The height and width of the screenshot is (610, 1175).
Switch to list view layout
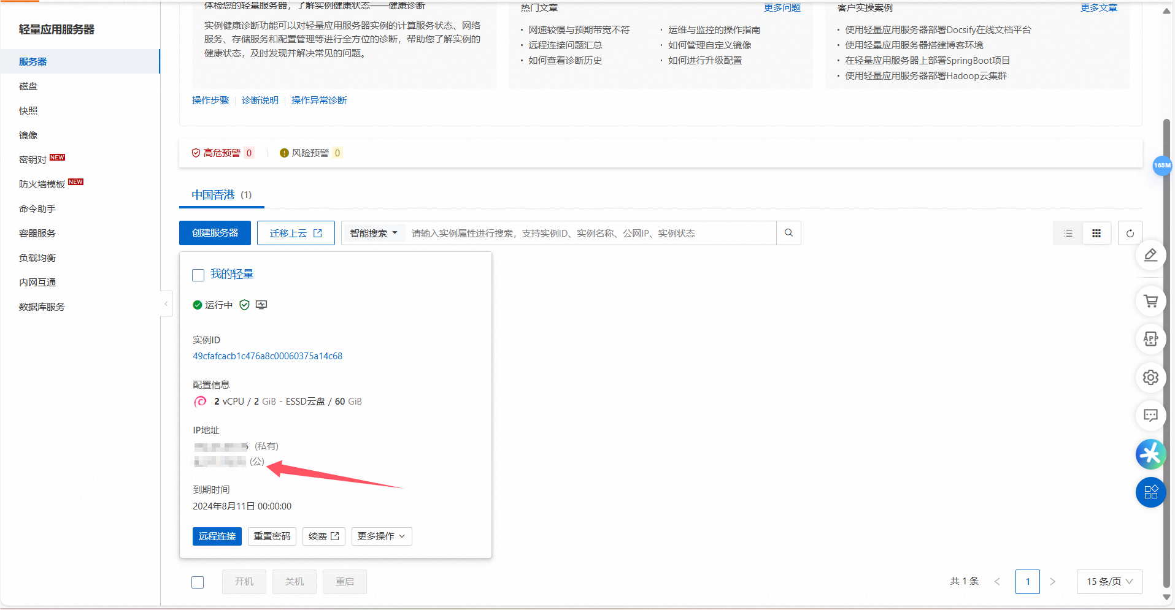[x=1068, y=233]
